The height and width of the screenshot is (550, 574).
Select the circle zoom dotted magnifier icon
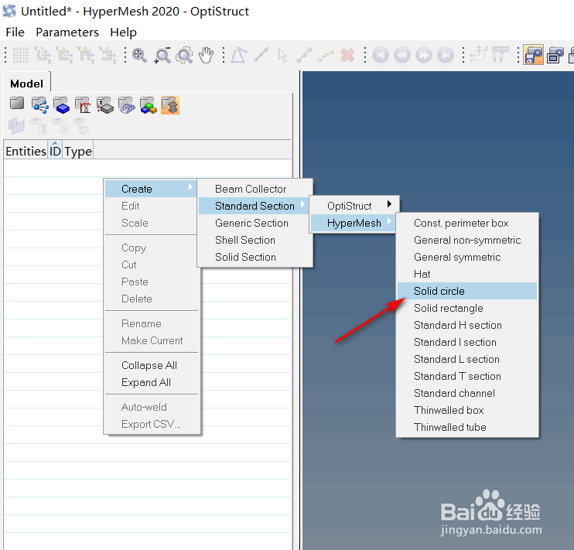(184, 55)
